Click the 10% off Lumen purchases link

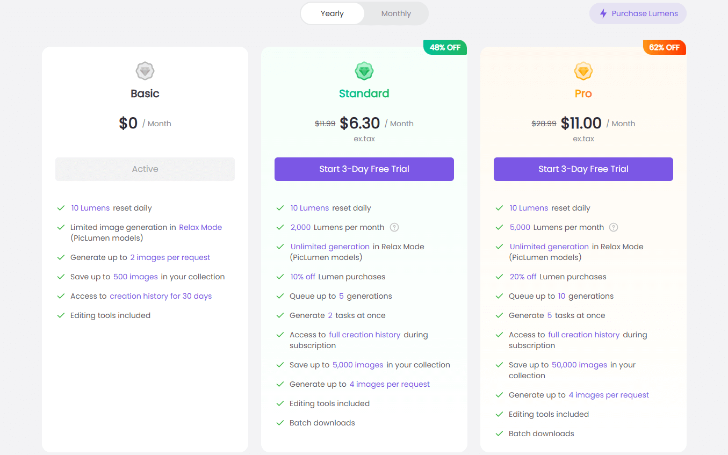303,277
